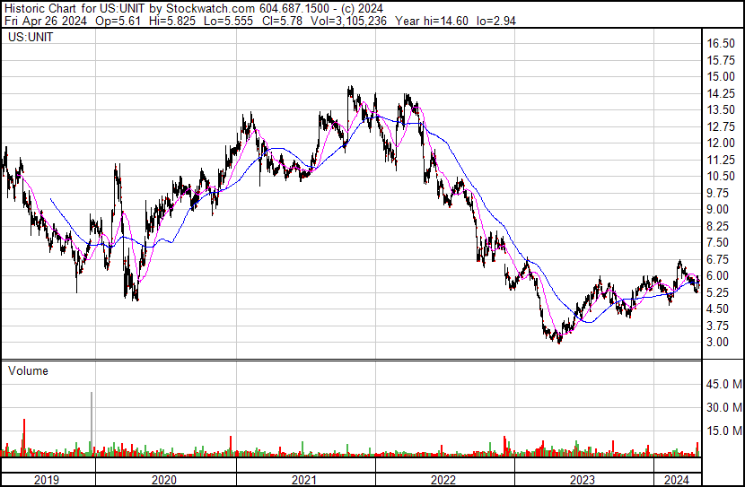Select the 2023 year marker

(x=583, y=480)
